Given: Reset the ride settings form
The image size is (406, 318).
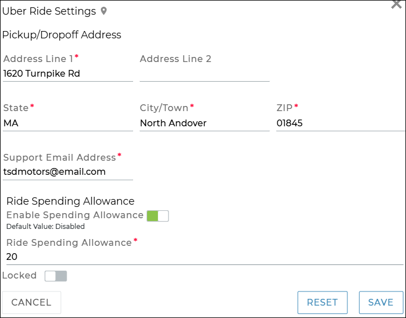Looking at the screenshot, I should [x=323, y=302].
